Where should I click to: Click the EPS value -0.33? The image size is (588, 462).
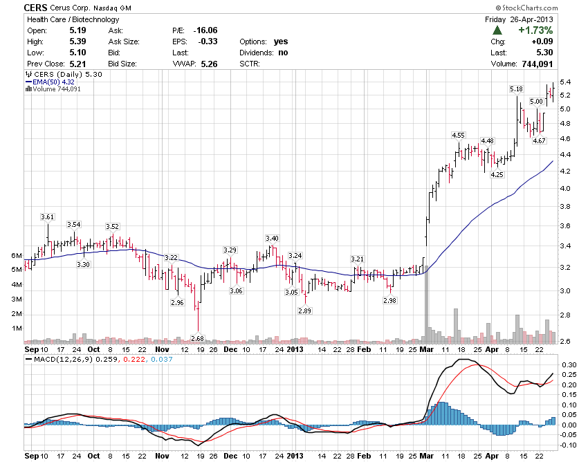pos(207,41)
